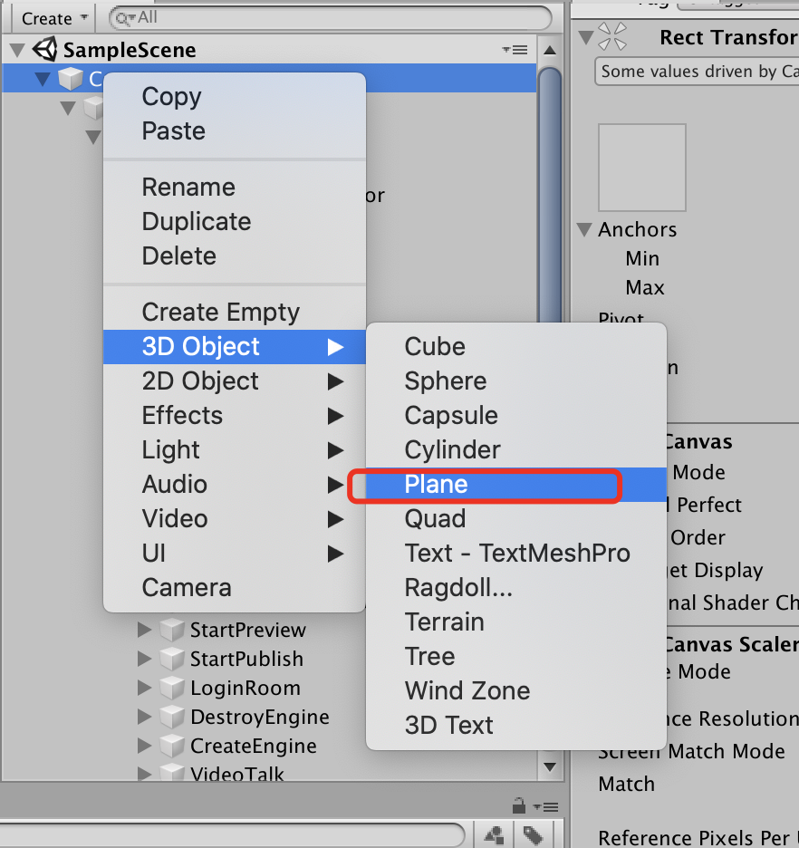This screenshot has height=848, width=799.
Task: Select Duplicate in the context menu
Action: tap(197, 222)
